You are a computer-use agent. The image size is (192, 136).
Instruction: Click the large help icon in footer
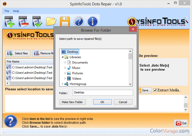(x=11, y=121)
